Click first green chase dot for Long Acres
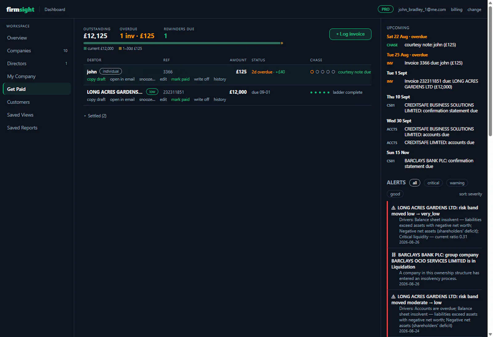Screen dimensions: 493x337 click(x=312, y=92)
